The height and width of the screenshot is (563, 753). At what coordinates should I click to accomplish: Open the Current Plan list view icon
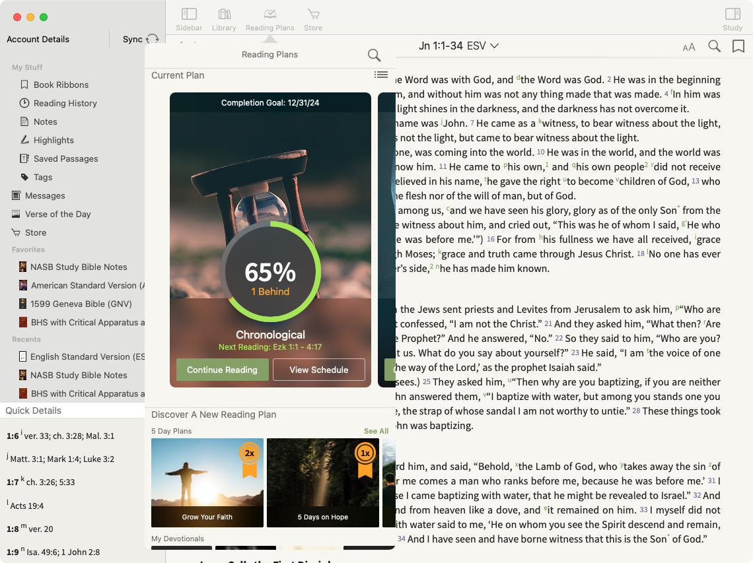[381, 75]
